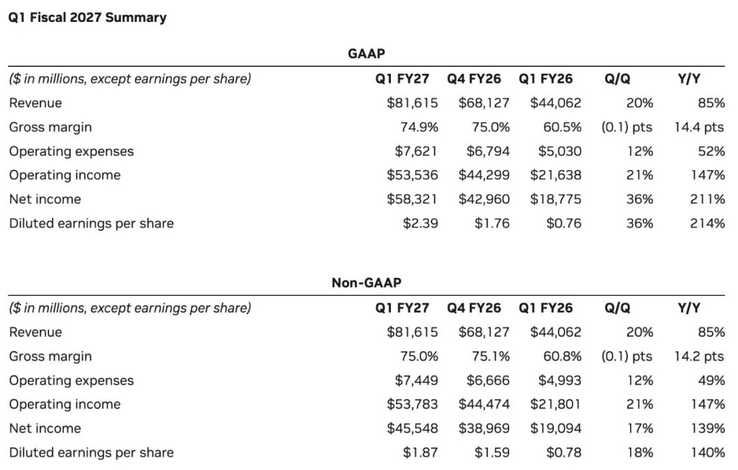
Task: Select Non-GAAP gross margin 14.2 pts
Action: (x=699, y=357)
